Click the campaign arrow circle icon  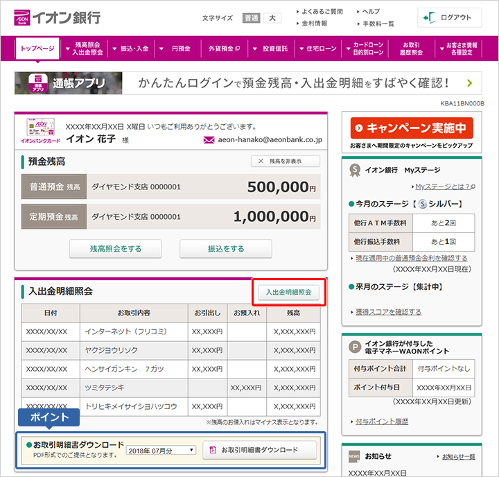click(359, 128)
